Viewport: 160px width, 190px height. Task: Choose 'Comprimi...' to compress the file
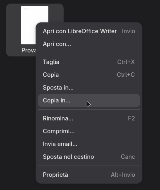tap(89, 131)
